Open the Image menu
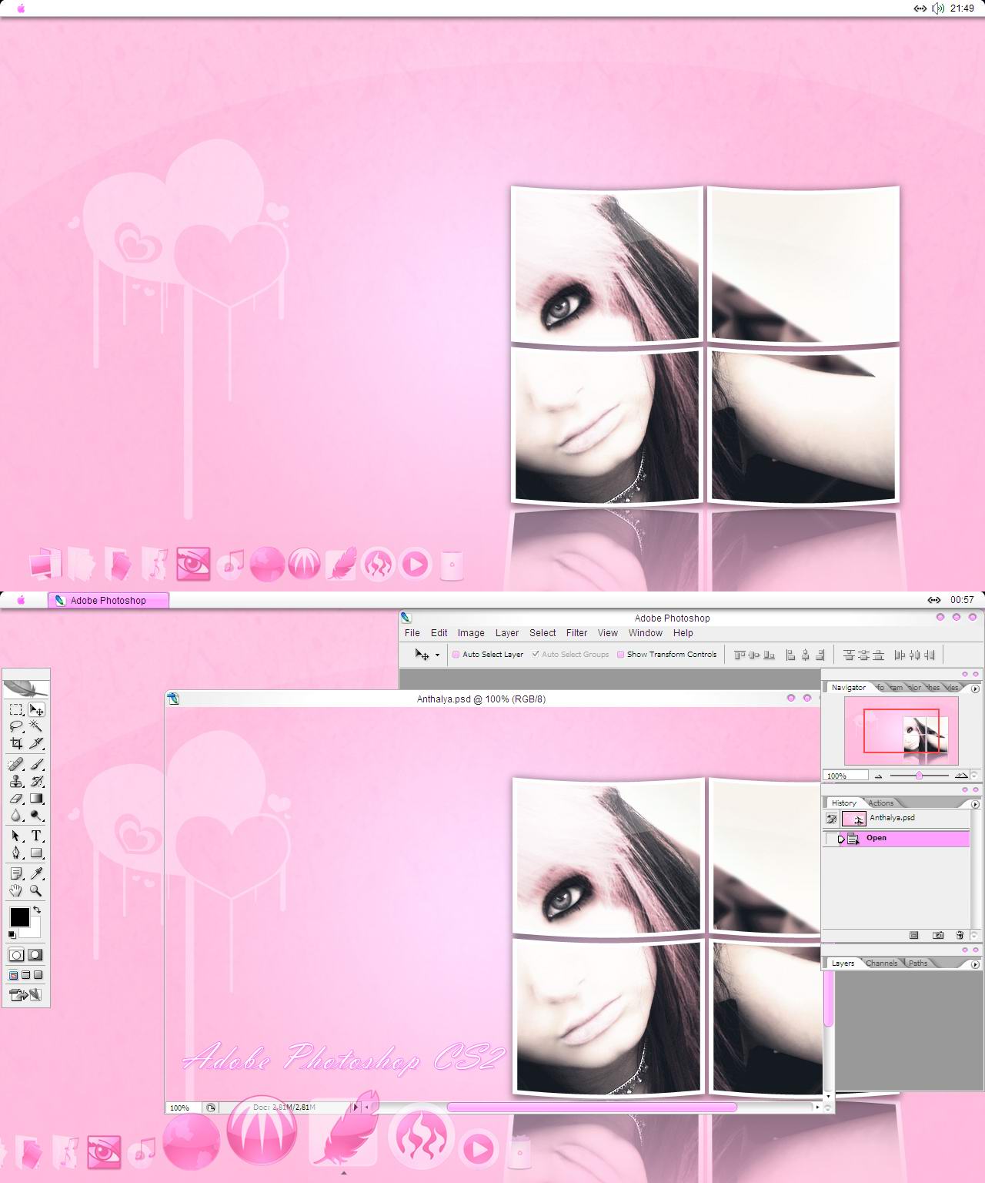The width and height of the screenshot is (985, 1183). (x=471, y=633)
